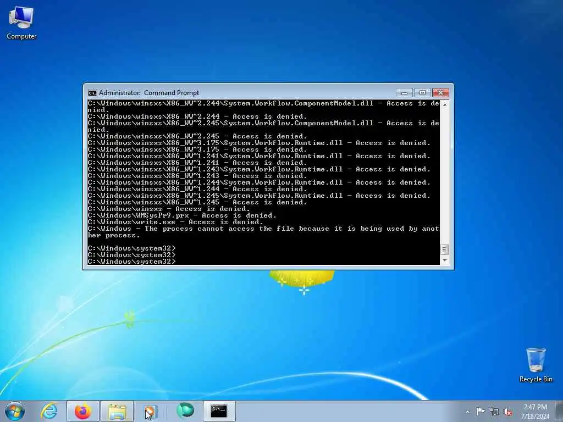Open network status tray icon

point(494,412)
